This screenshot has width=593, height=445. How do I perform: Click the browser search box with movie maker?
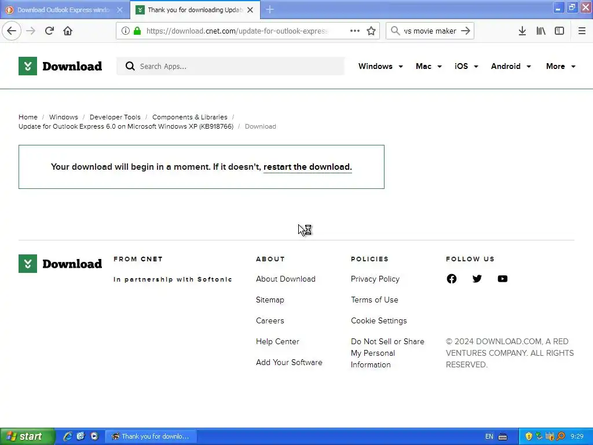coord(430,31)
